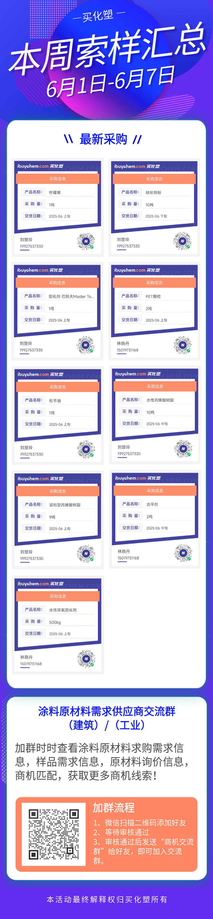Click the mini-program code on 水性丙烯酸树脂 card
Viewport: 213px width, 919px height.
(183, 449)
